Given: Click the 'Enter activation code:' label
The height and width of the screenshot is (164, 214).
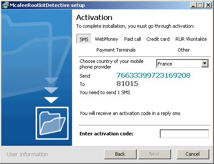Looking at the screenshot, I should [106, 134].
